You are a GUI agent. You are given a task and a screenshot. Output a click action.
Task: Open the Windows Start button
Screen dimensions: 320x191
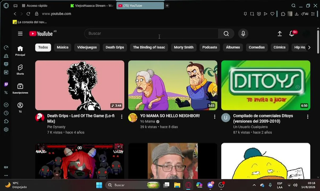(99, 185)
